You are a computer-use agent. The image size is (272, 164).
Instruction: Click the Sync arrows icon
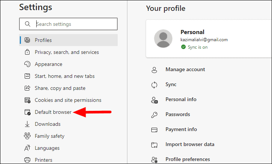(x=154, y=85)
